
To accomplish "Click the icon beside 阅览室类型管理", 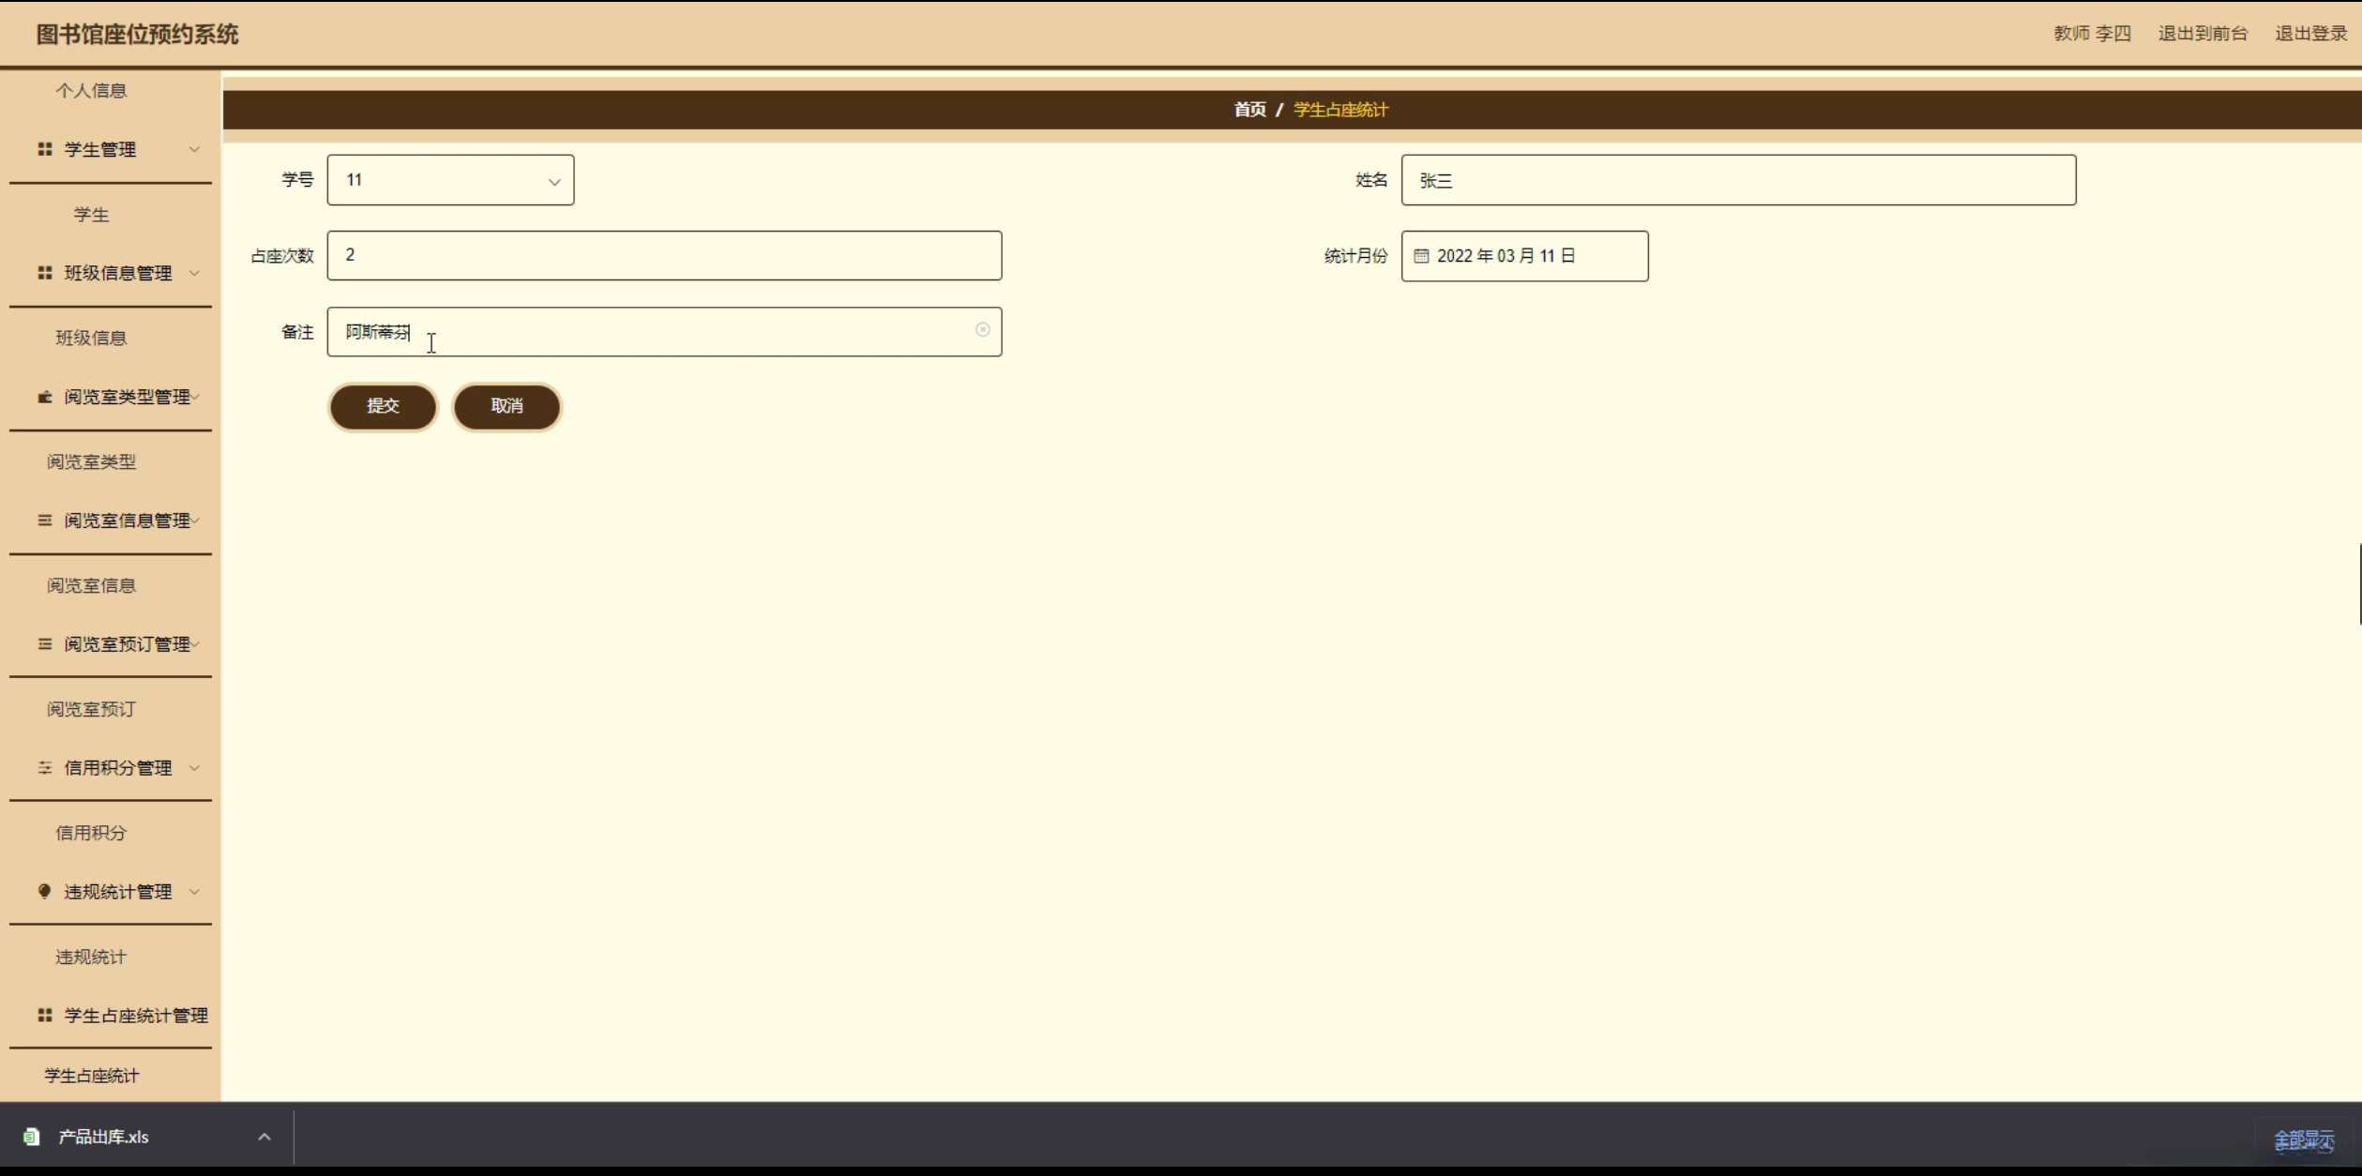I will 44,397.
